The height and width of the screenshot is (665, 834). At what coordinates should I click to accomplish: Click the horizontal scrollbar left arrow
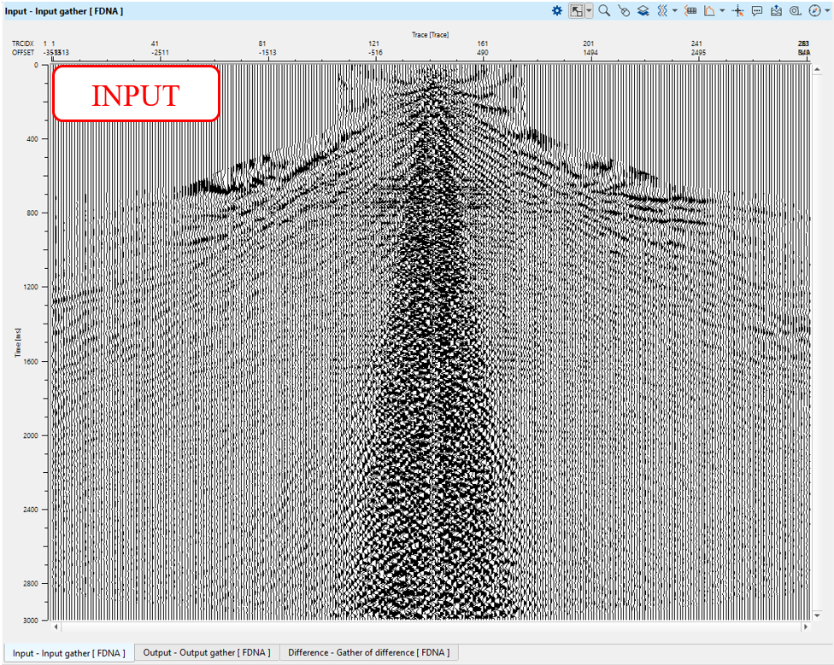(x=57, y=627)
